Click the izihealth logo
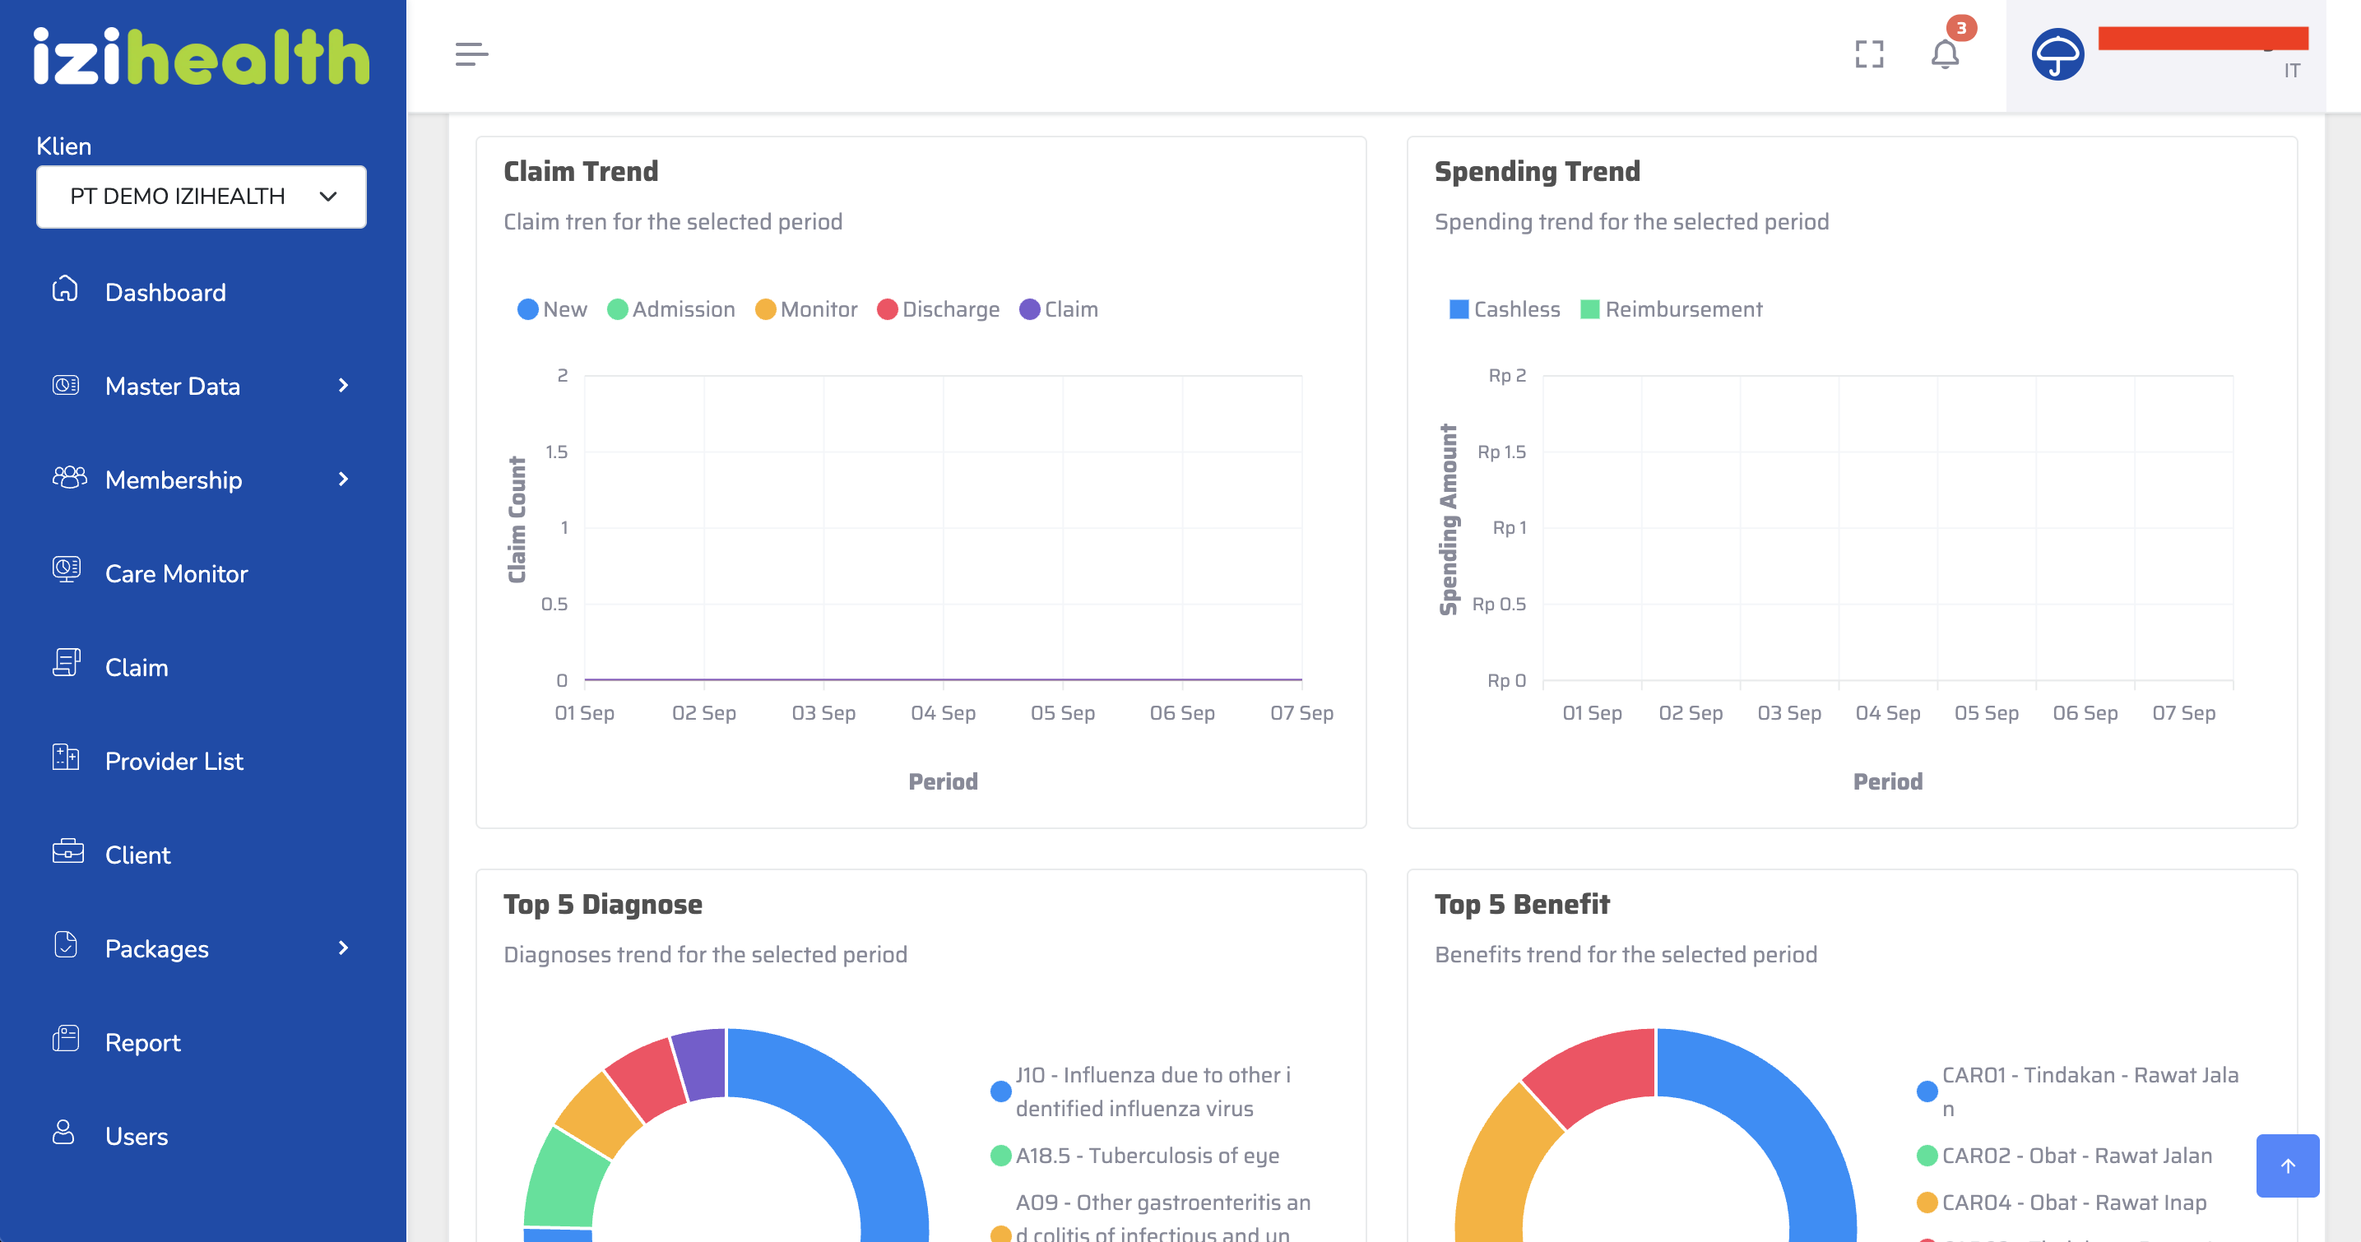This screenshot has height=1242, width=2361. pyautogui.click(x=202, y=55)
